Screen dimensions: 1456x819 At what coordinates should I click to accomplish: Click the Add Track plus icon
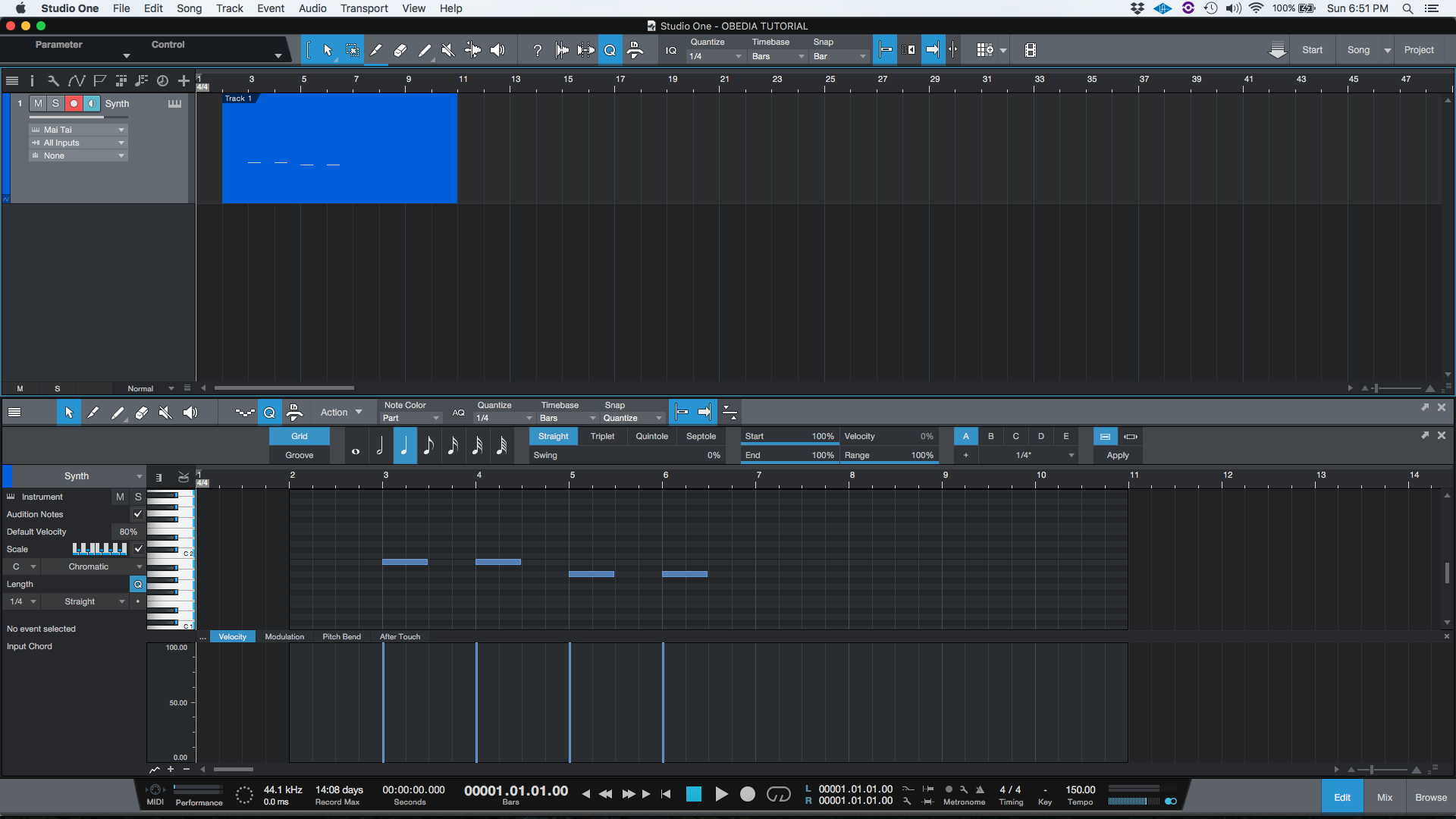point(184,80)
